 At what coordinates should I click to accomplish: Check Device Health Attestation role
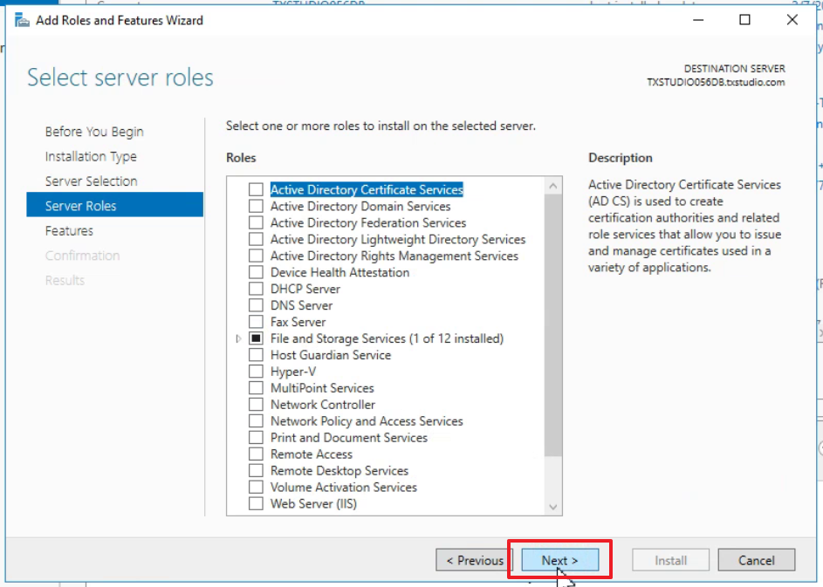[256, 272]
